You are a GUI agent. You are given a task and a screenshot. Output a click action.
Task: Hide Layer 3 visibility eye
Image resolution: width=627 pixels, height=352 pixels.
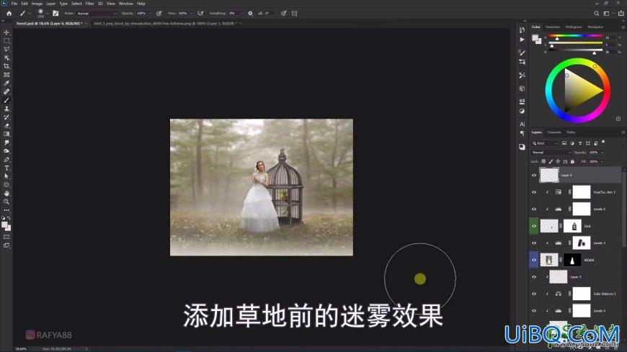534,277
